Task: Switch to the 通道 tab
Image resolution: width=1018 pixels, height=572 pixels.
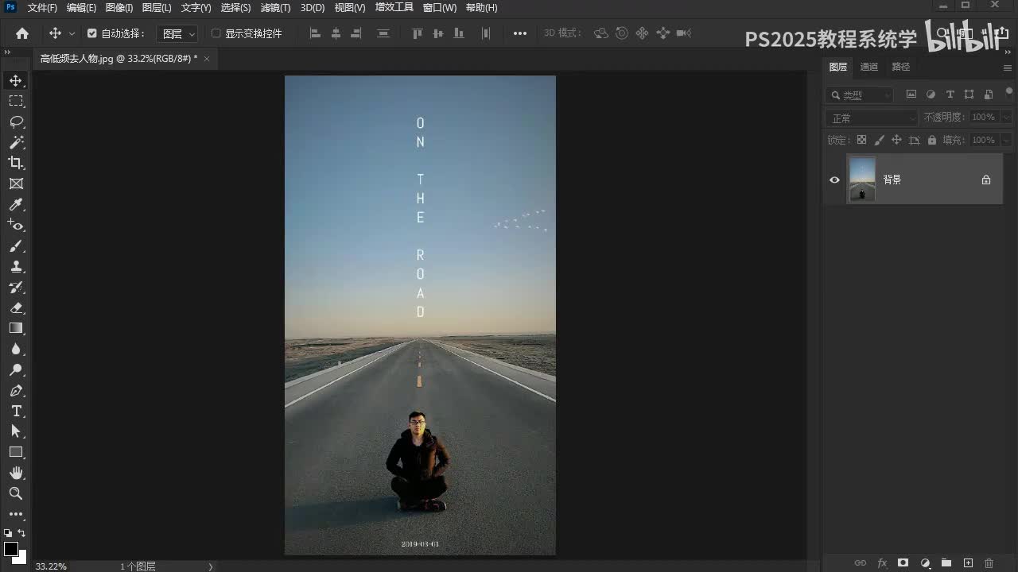Action: click(x=869, y=67)
